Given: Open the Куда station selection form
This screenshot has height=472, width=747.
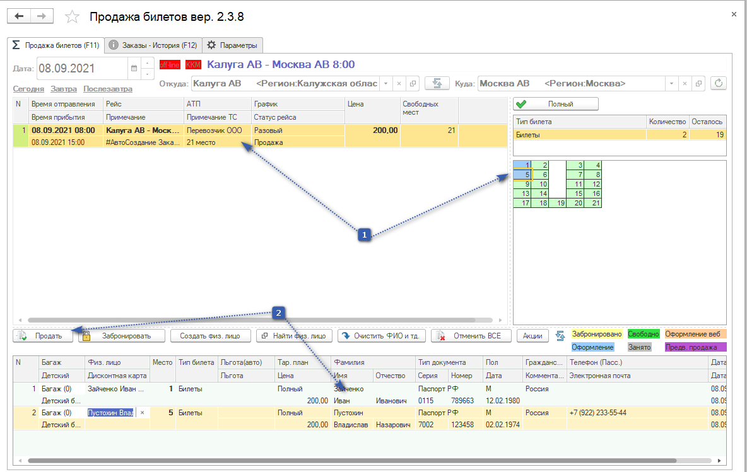Looking at the screenshot, I should tap(698, 83).
